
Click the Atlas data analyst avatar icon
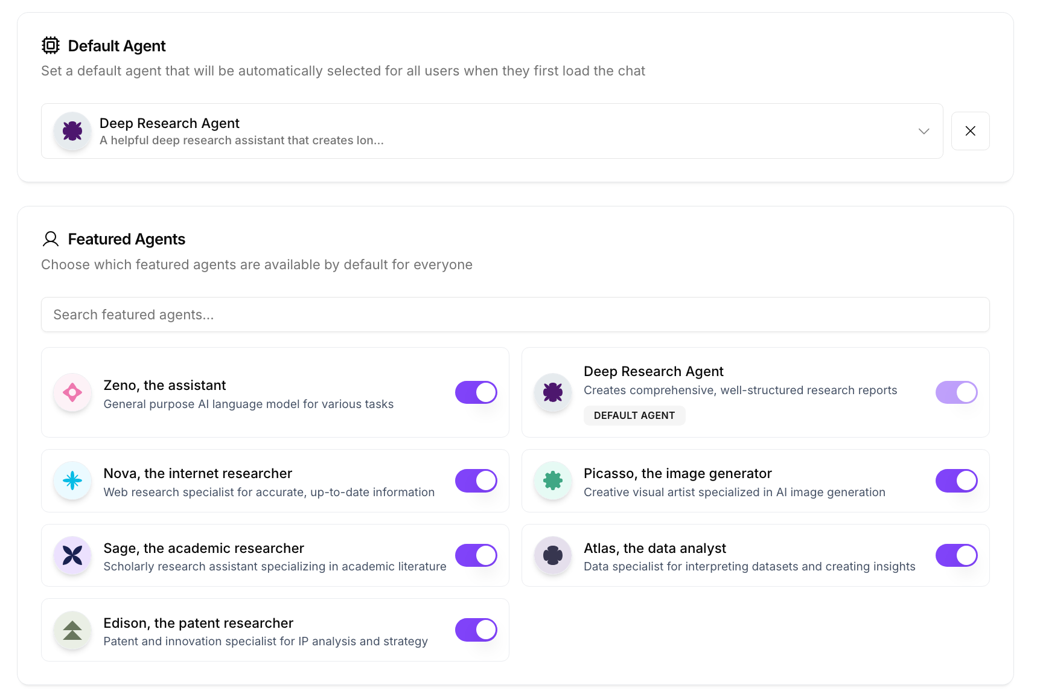coord(553,555)
